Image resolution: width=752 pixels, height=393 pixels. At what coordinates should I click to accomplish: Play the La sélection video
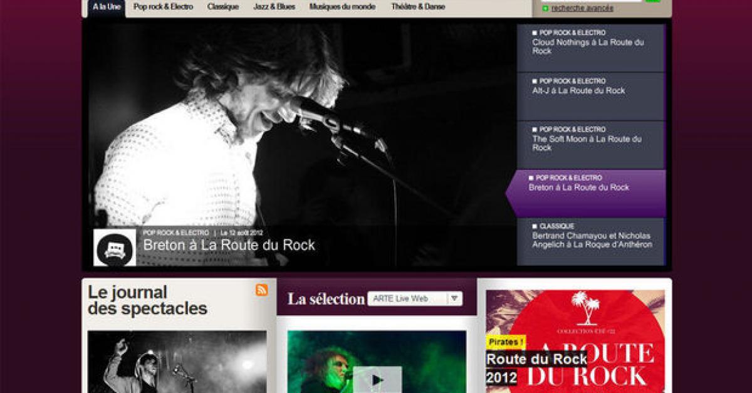click(377, 379)
